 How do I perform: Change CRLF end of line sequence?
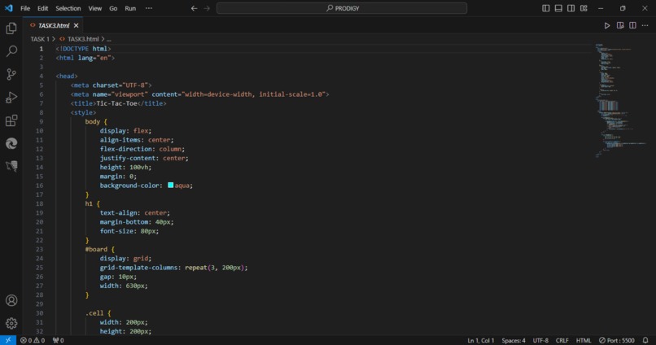pos(562,340)
